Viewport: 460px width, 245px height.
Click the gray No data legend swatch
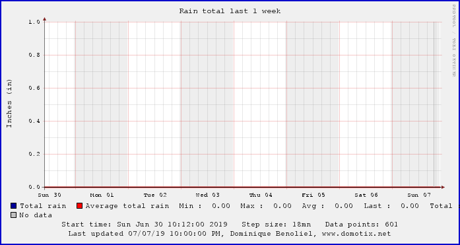13,215
